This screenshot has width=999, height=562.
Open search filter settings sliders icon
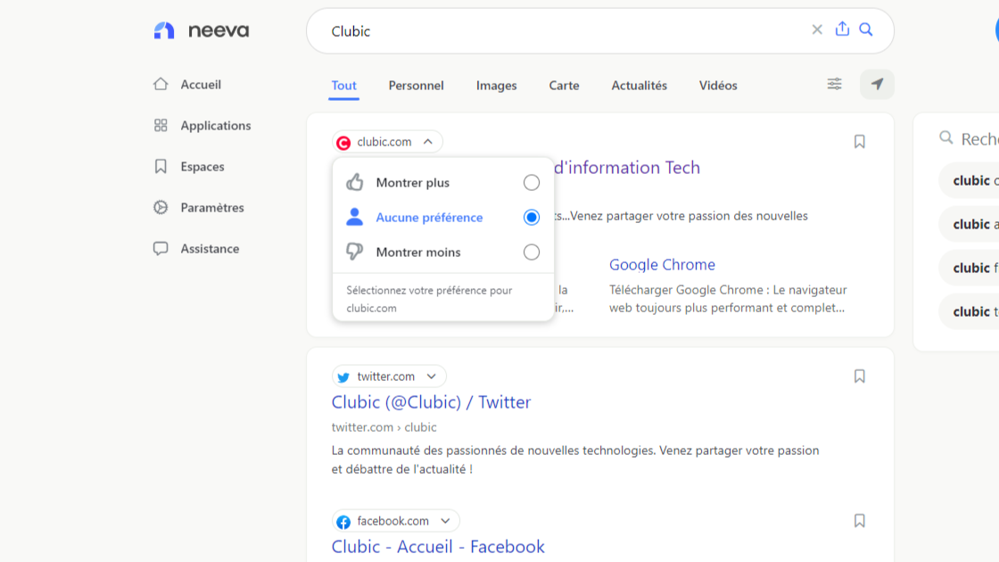835,84
